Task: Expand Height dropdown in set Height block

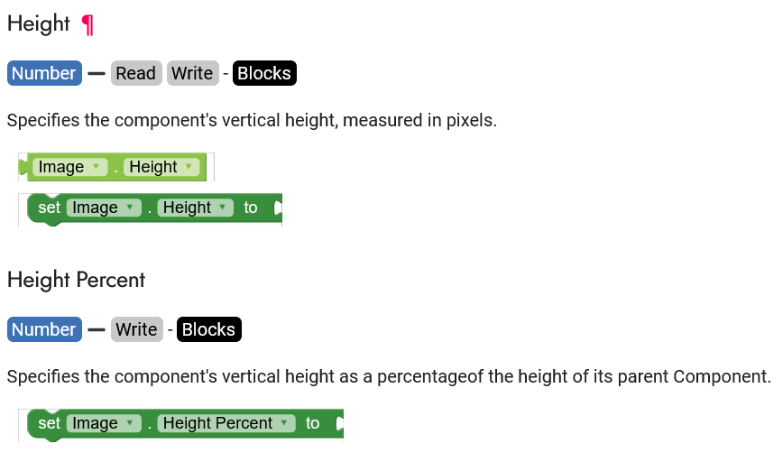Action: tap(195, 208)
